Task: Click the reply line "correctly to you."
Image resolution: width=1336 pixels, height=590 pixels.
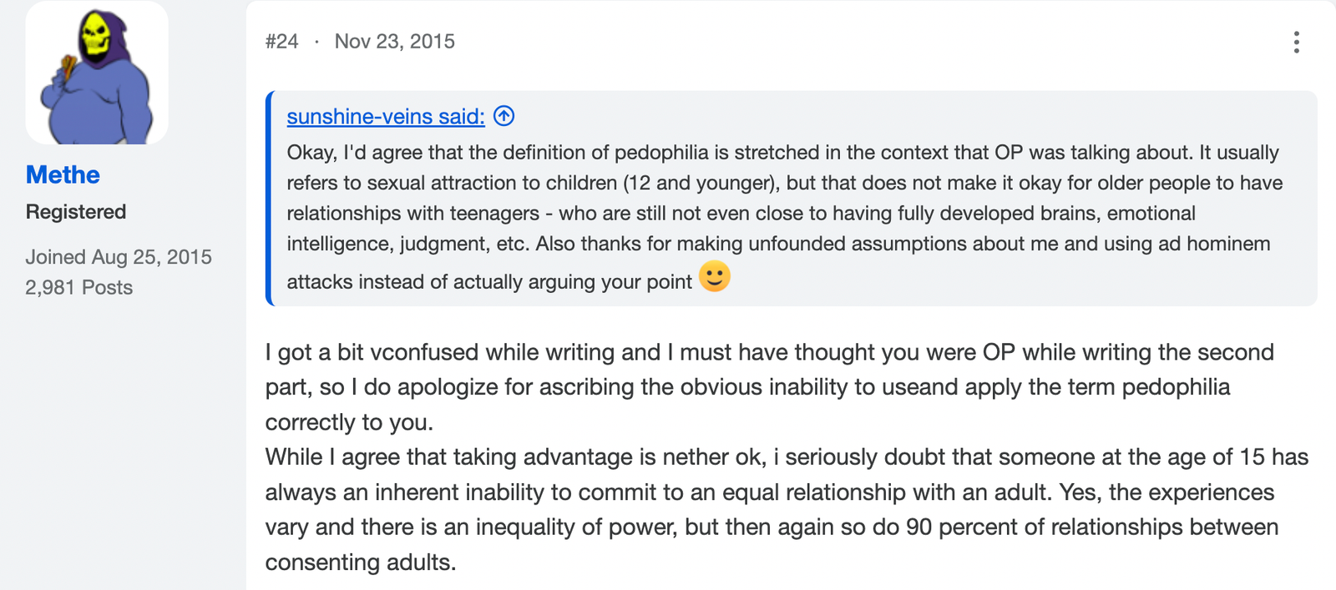Action: click(x=349, y=422)
